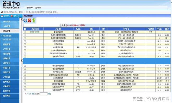Click the green up-arrow import icon
This screenshot has width=172, height=103.
point(34,20)
